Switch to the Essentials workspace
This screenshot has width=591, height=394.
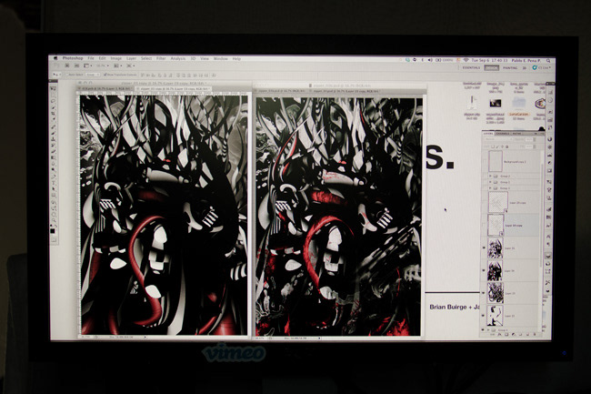(x=471, y=68)
